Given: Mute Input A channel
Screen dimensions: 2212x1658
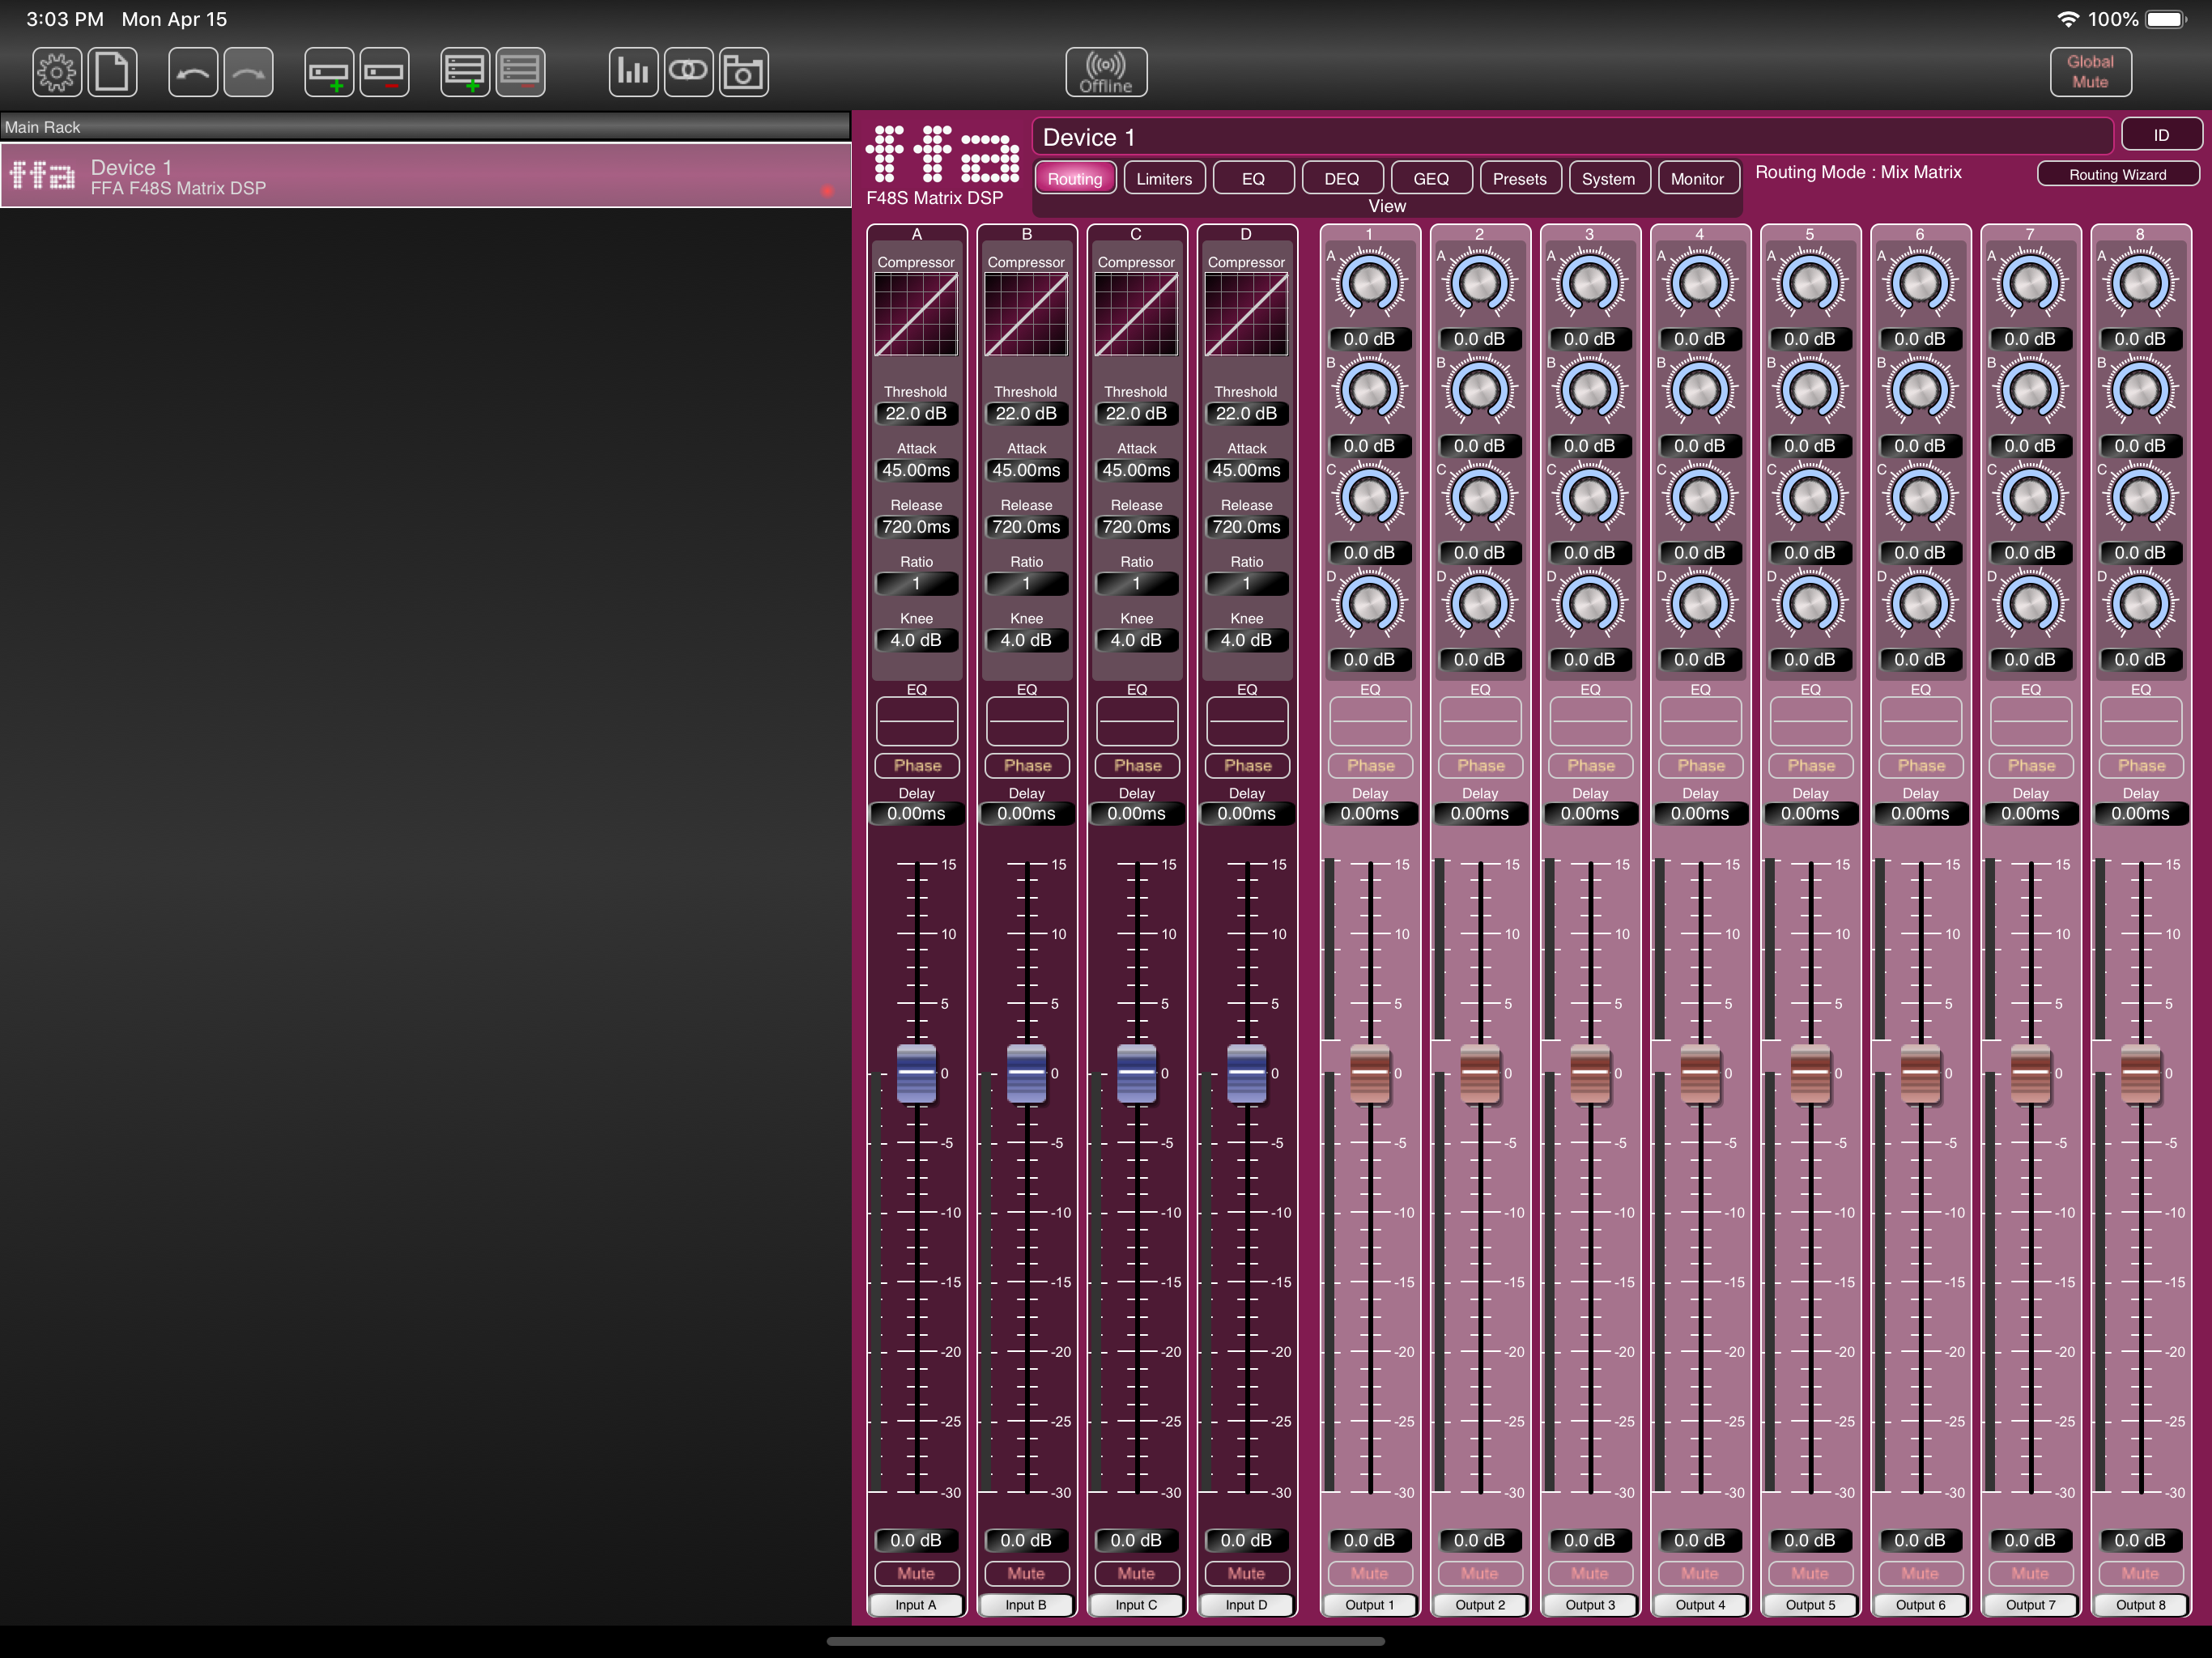Looking at the screenshot, I should point(916,1573).
